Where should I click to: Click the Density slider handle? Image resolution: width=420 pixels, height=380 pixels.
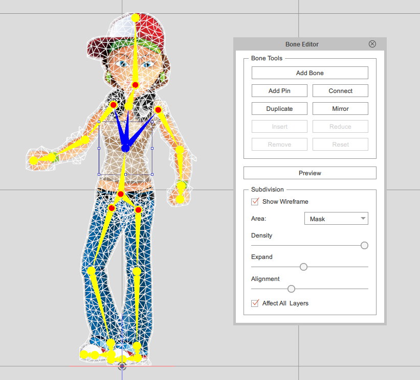click(x=364, y=245)
